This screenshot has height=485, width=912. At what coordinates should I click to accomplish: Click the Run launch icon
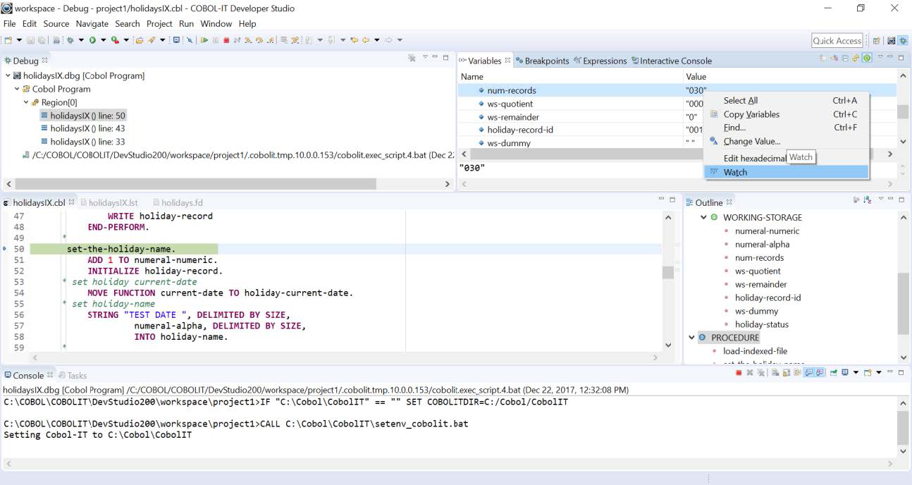(92, 40)
